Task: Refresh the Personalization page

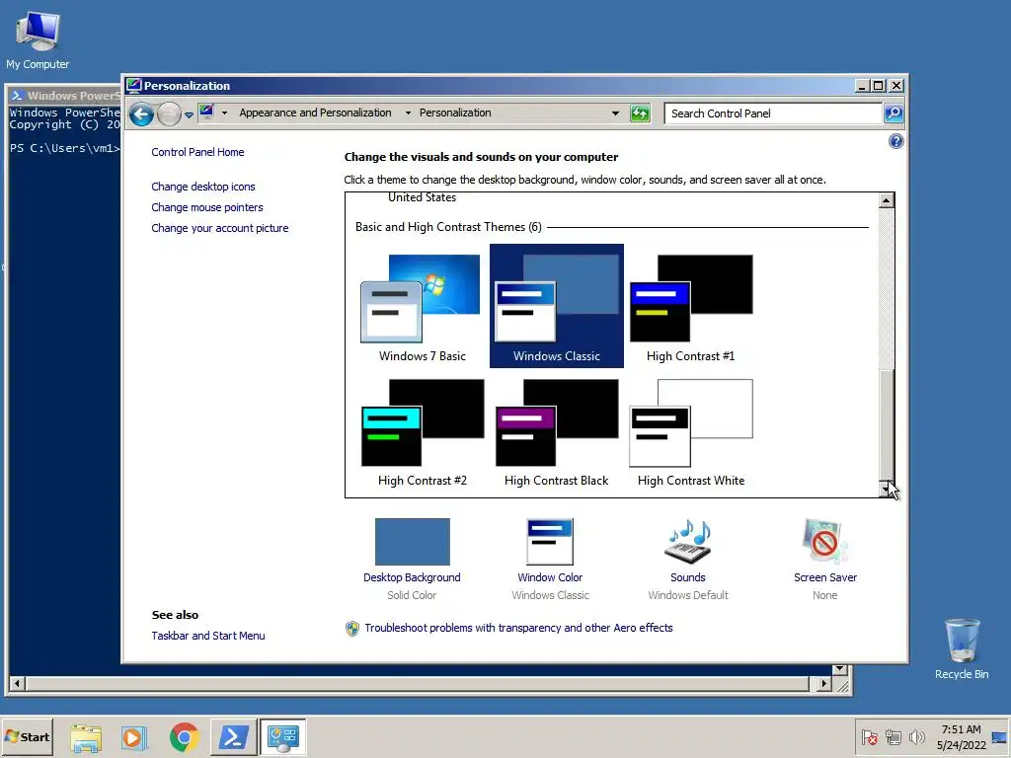Action: point(640,114)
